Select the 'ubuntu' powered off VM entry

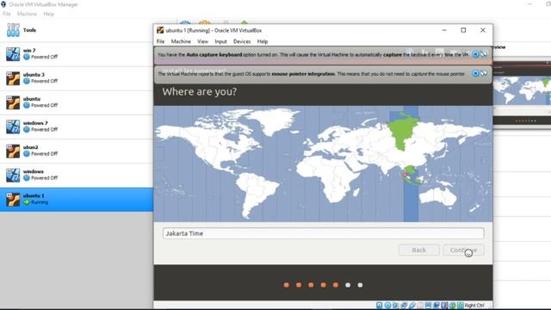(77, 102)
